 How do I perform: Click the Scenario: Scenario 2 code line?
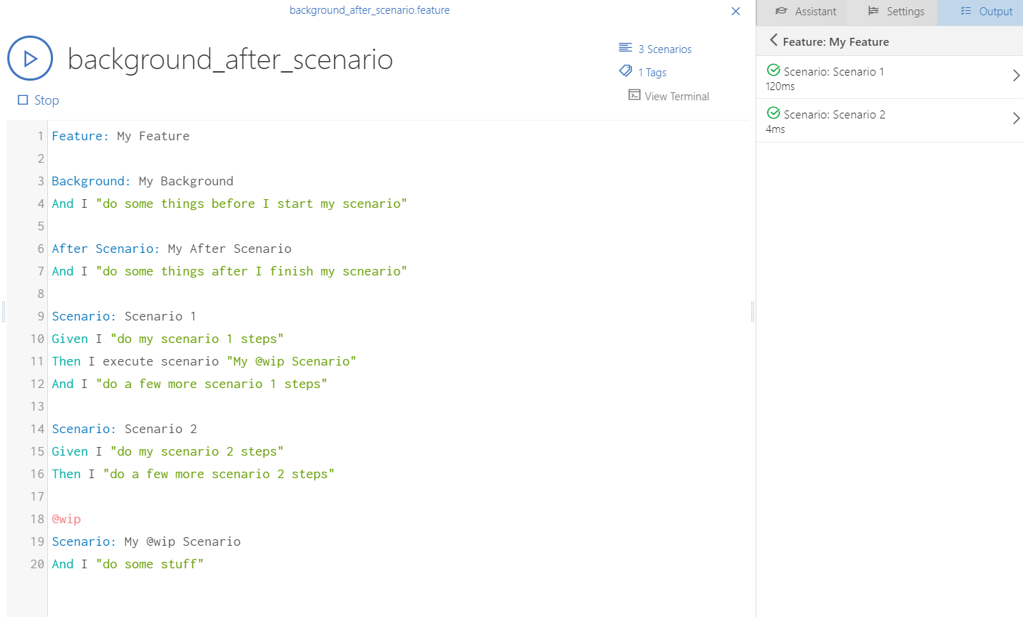pos(124,429)
